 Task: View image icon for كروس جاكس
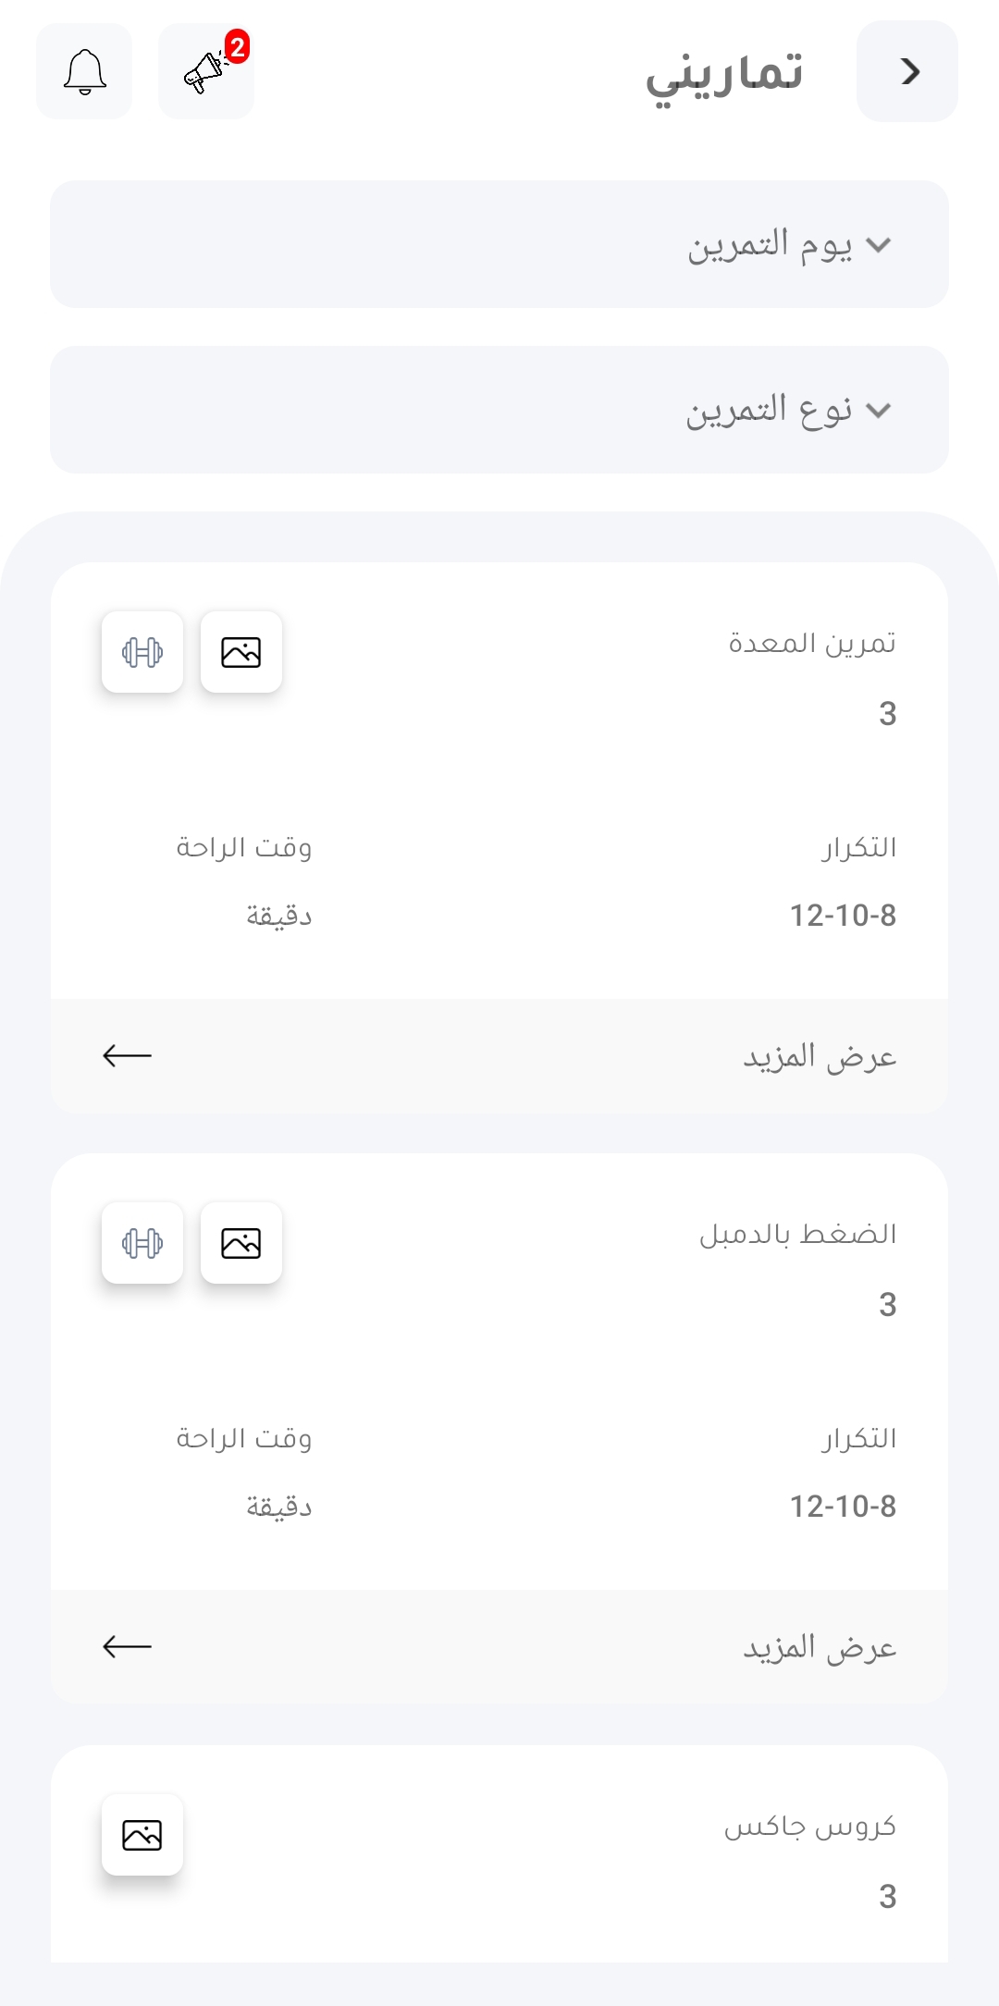tap(142, 1835)
